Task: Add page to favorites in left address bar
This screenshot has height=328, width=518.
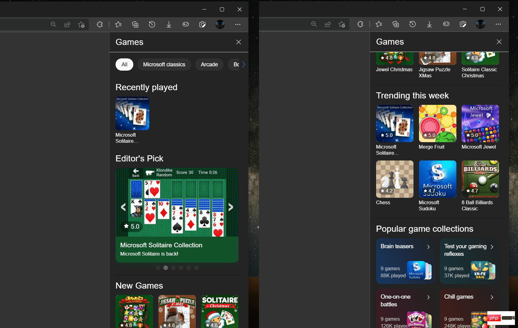Action: click(x=81, y=24)
